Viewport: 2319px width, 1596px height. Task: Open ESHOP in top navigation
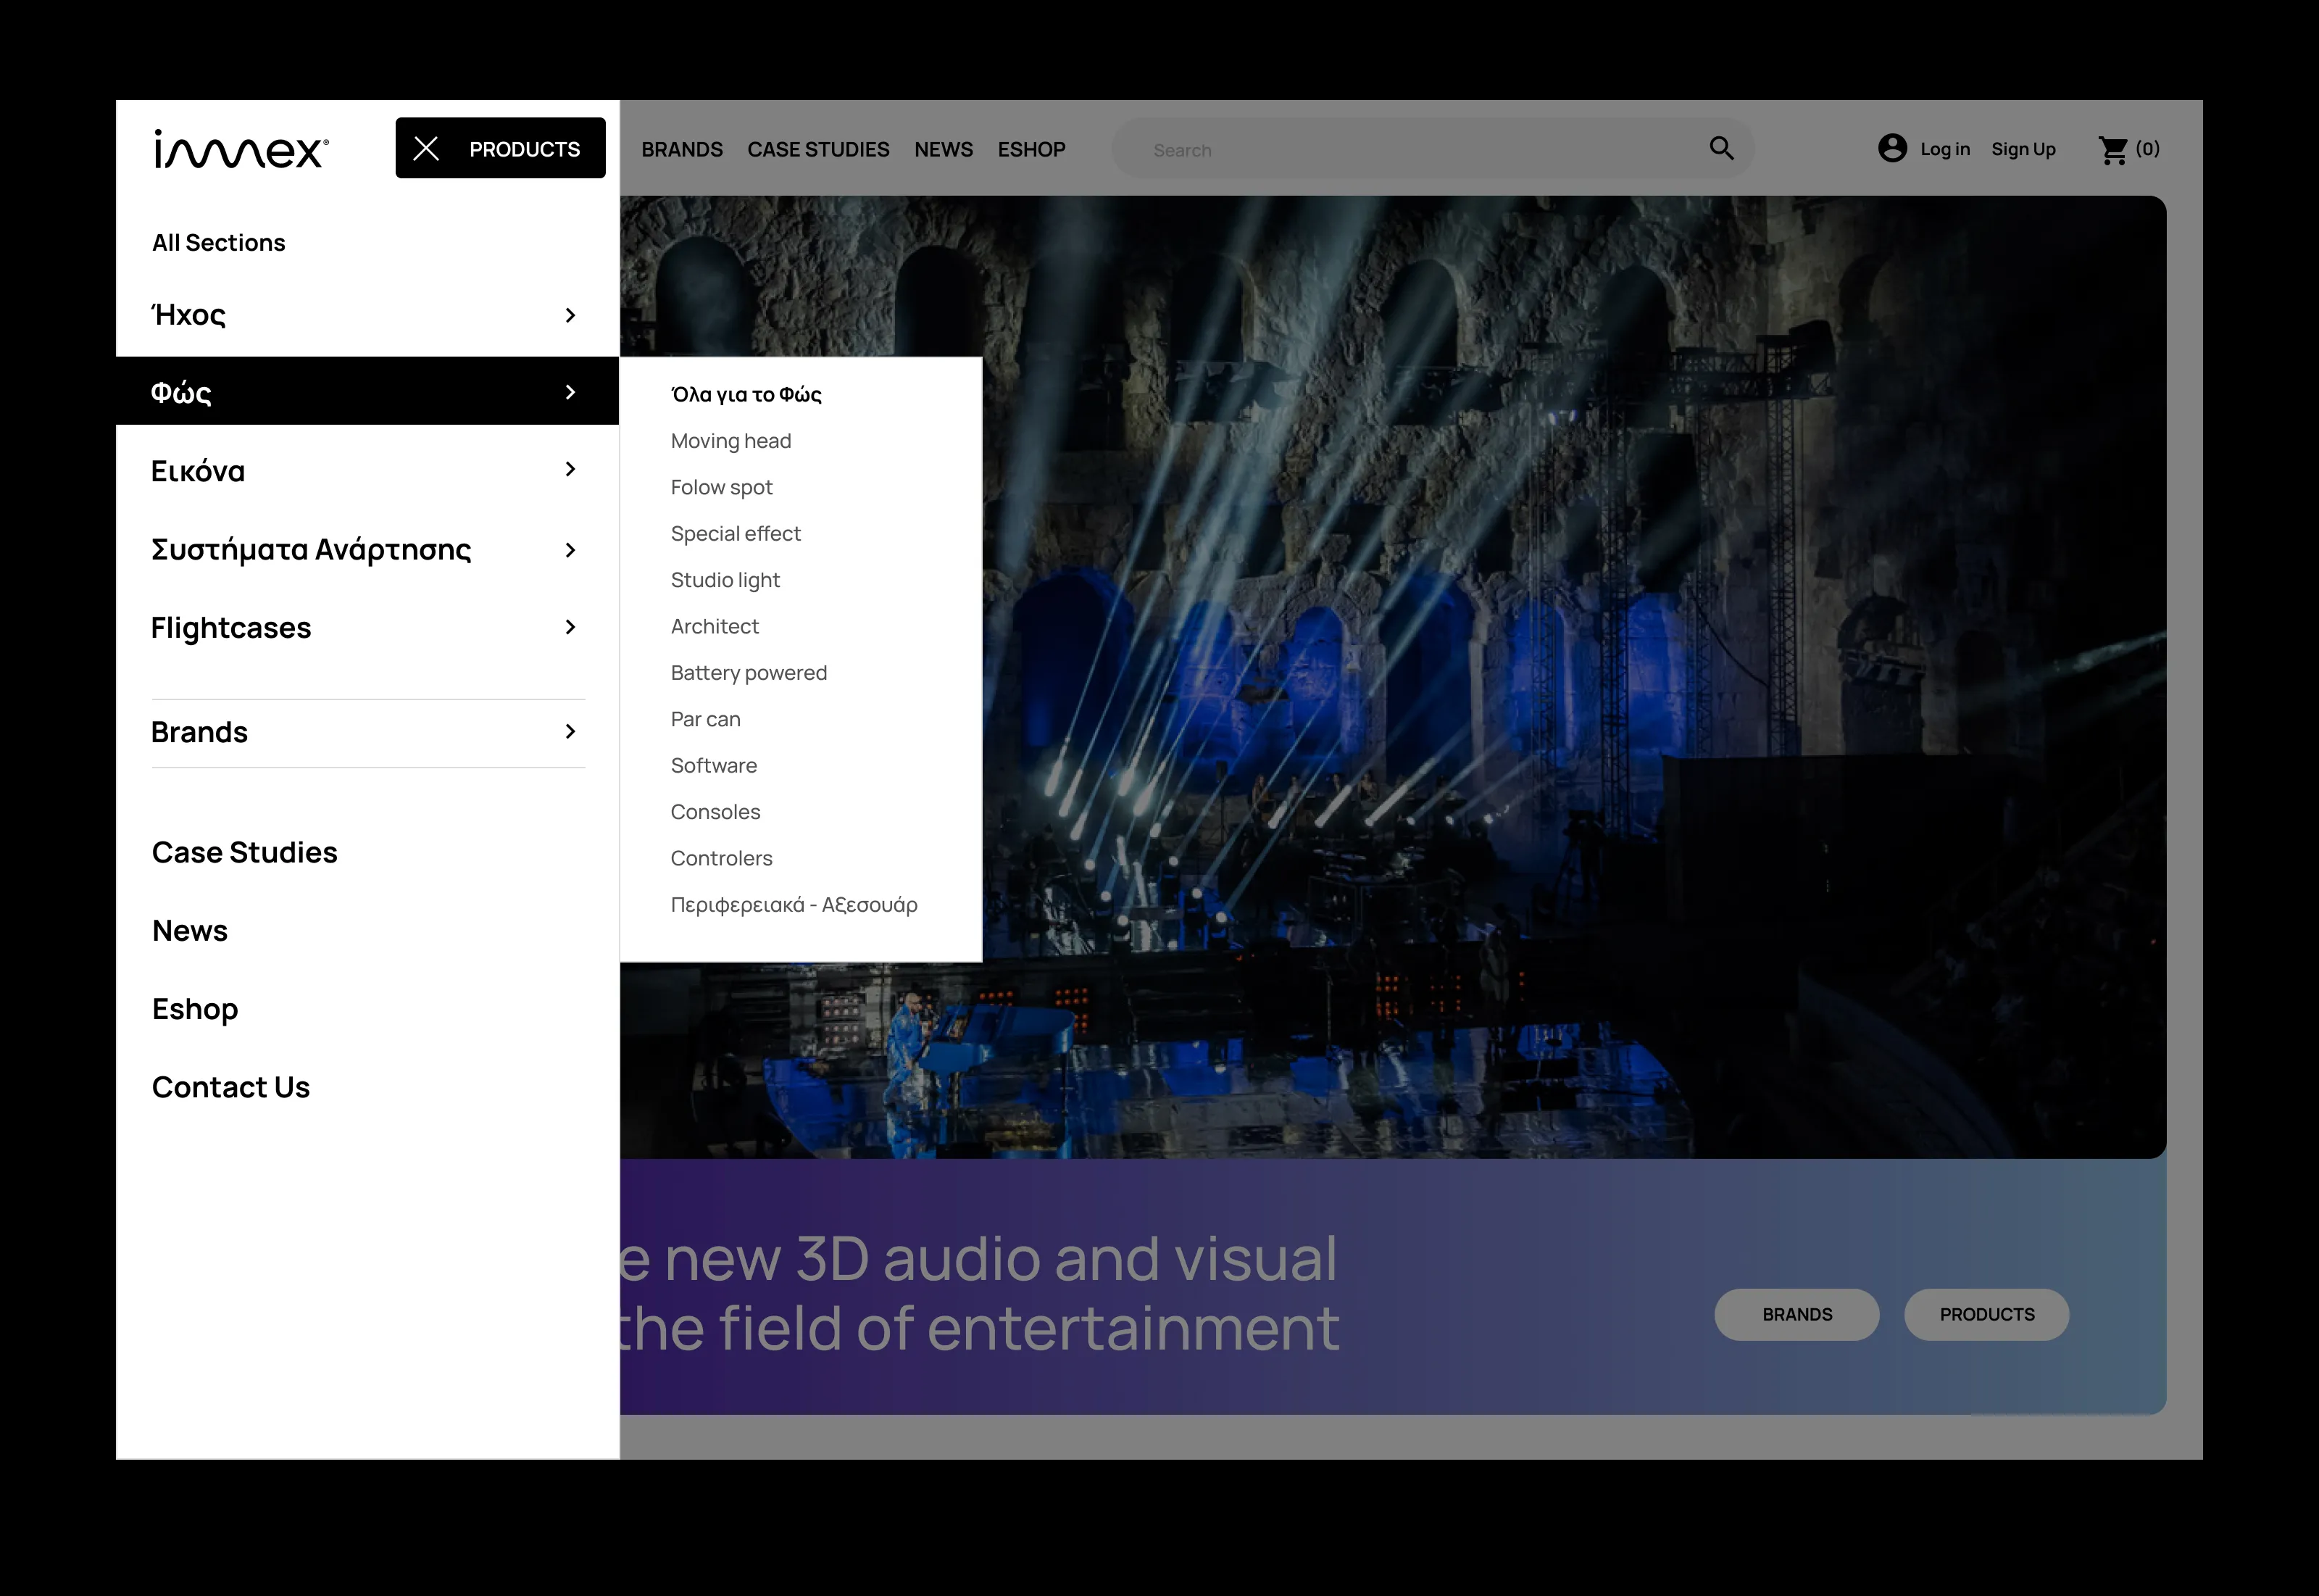(1031, 148)
